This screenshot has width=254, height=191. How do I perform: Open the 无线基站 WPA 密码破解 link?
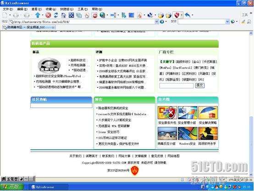(x=114, y=126)
